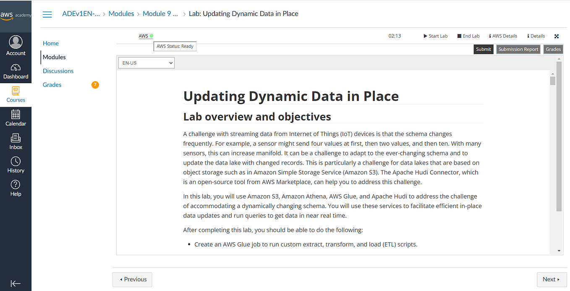Screen dimensions: 570x291
Task: Open the EN-US language dropdown
Action: pos(146,63)
